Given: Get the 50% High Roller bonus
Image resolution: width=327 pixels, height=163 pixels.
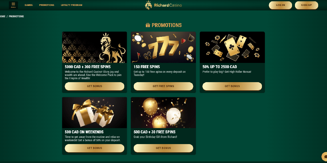Looking at the screenshot, I should pos(232,86).
